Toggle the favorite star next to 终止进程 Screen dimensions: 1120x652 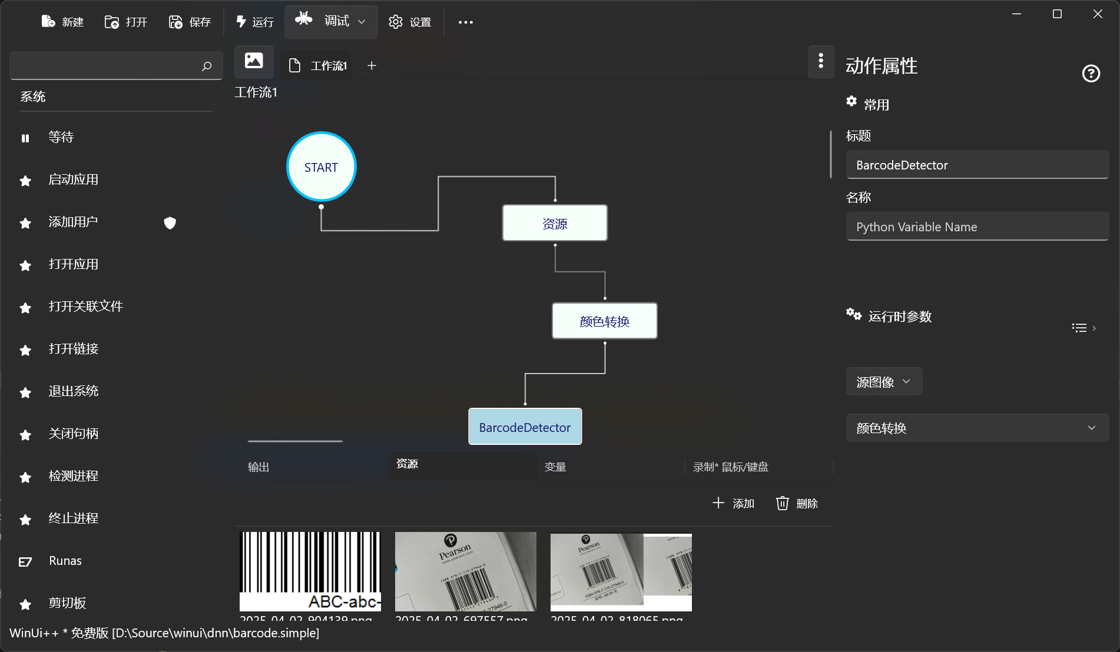click(x=25, y=520)
